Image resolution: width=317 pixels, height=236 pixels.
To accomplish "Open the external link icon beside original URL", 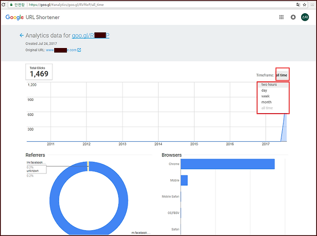I will click(79, 50).
